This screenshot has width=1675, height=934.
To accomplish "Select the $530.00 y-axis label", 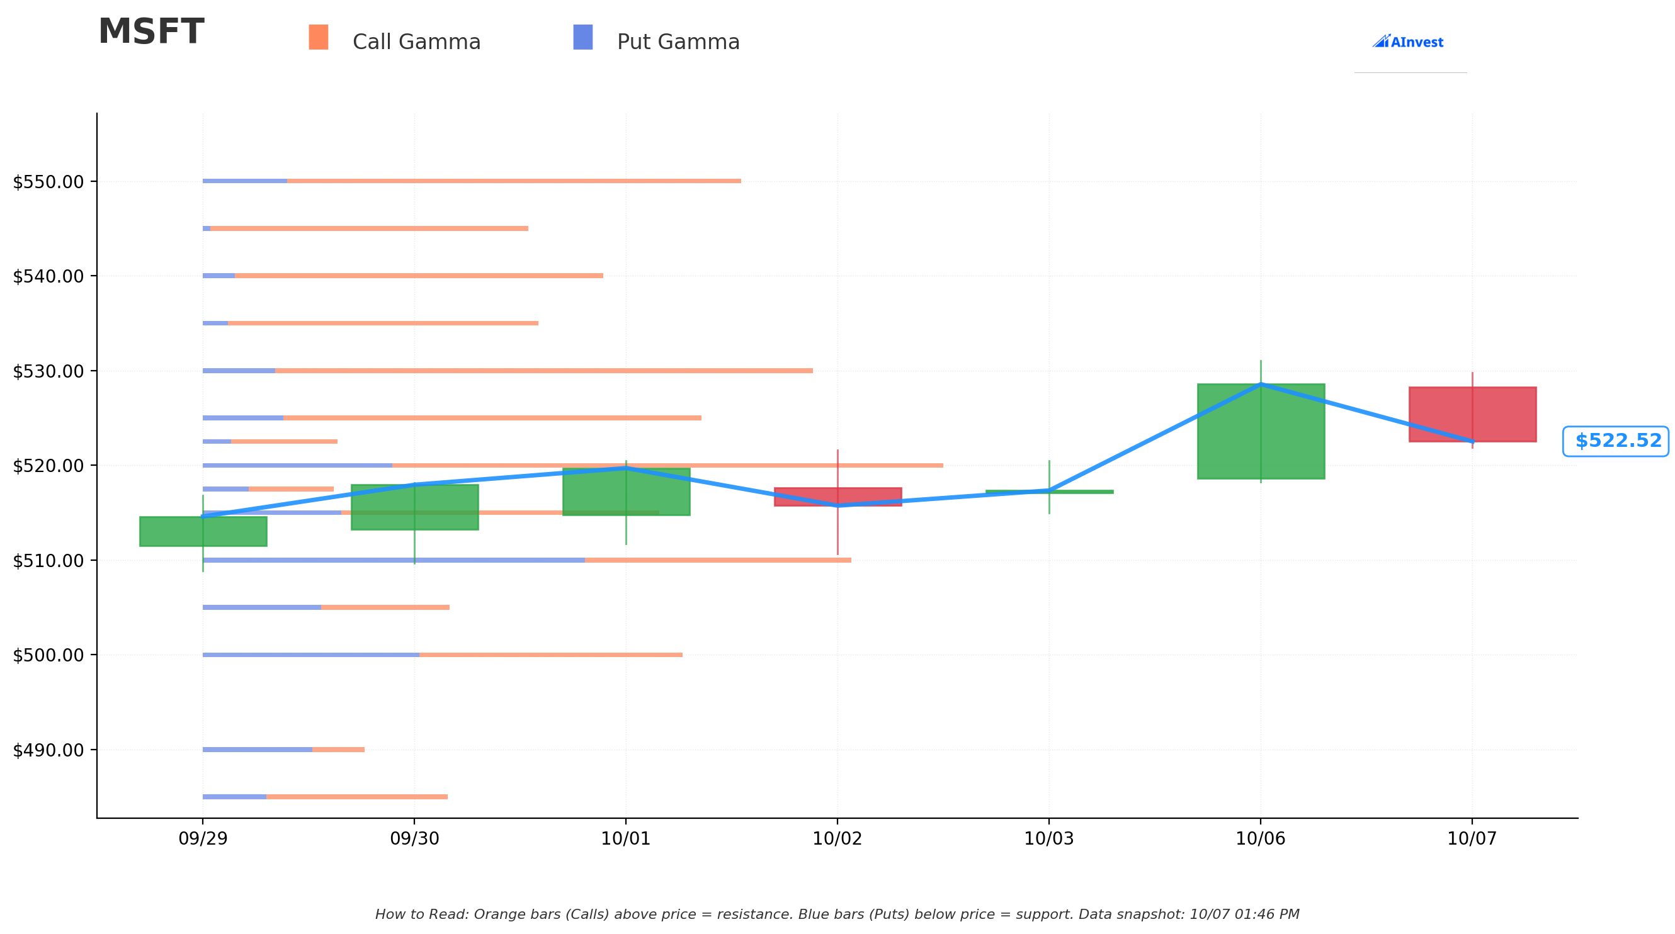I will 48,372.
